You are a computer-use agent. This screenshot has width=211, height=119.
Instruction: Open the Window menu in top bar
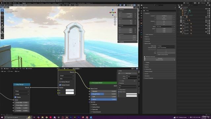point(15,3)
